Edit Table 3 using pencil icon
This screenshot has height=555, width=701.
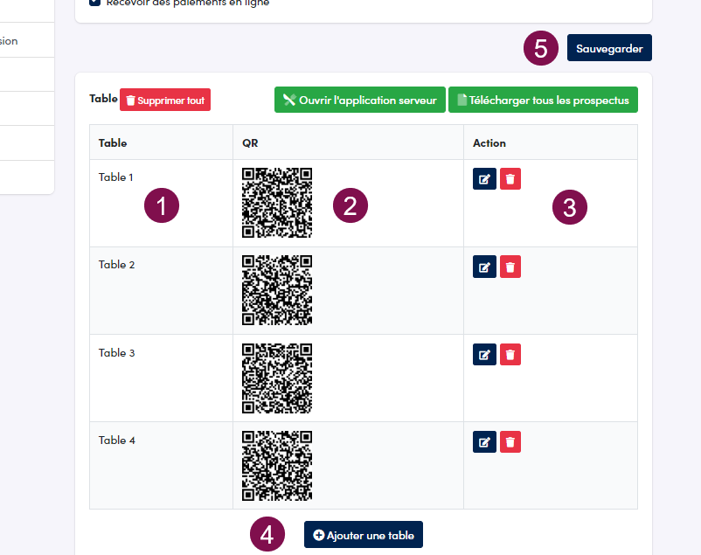(x=484, y=355)
